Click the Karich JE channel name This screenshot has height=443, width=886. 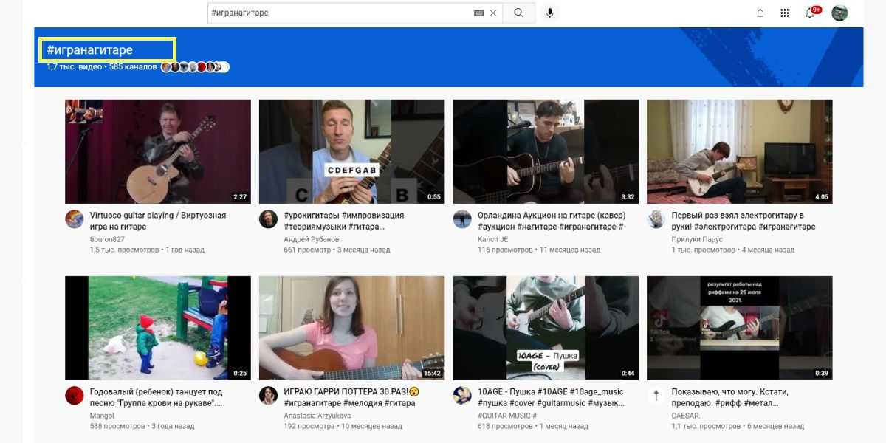pyautogui.click(x=492, y=239)
